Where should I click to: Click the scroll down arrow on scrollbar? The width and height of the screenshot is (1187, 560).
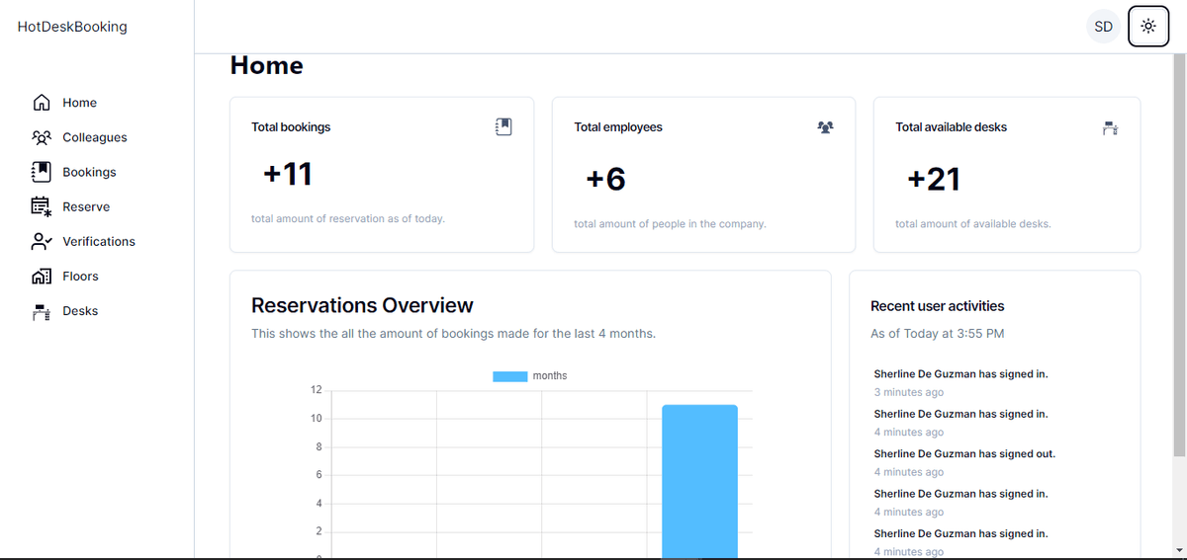[1178, 549]
